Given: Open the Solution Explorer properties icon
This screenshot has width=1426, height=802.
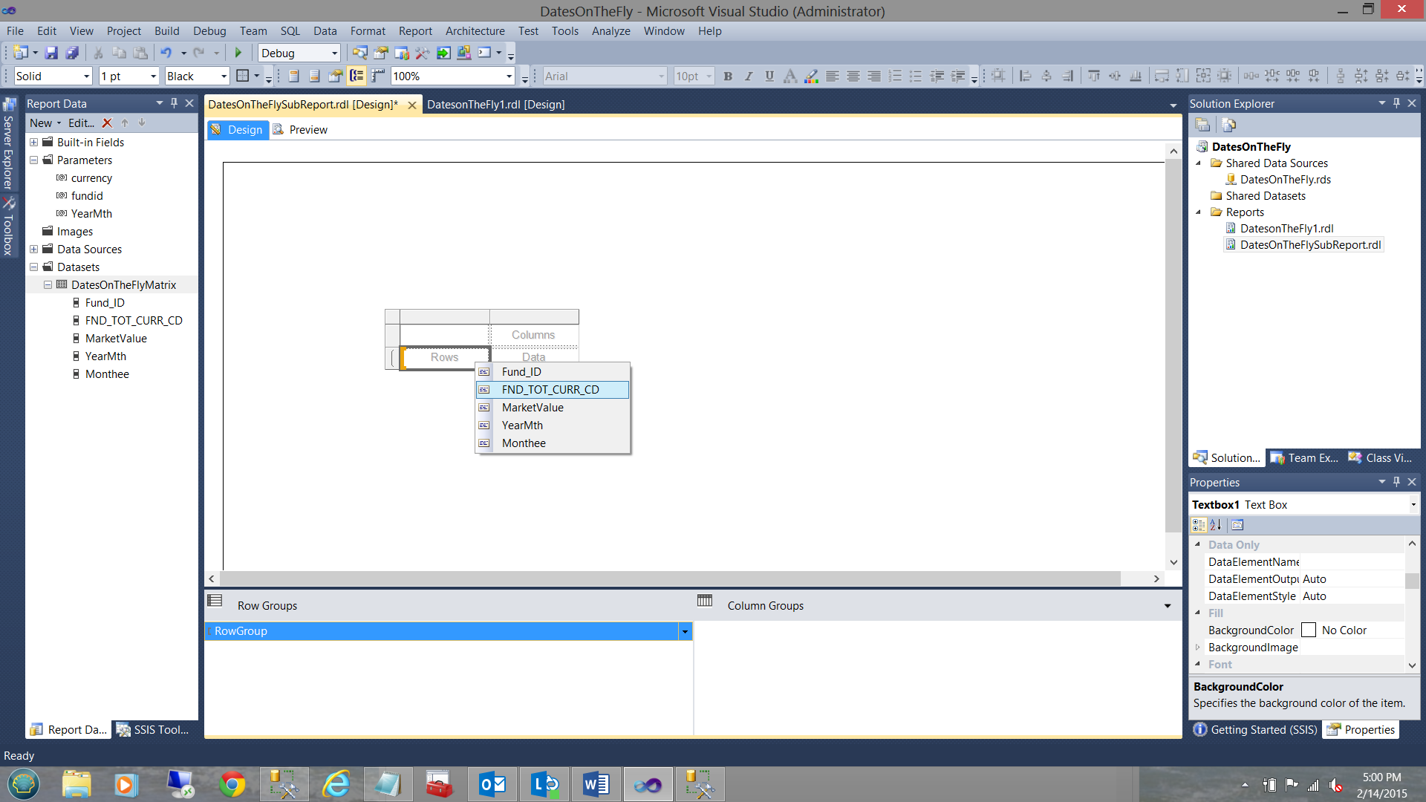Looking at the screenshot, I should [x=1202, y=125].
